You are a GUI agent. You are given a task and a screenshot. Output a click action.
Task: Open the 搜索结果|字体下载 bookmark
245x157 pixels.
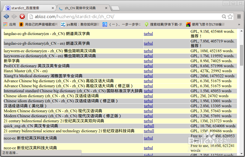[x=164, y=24]
